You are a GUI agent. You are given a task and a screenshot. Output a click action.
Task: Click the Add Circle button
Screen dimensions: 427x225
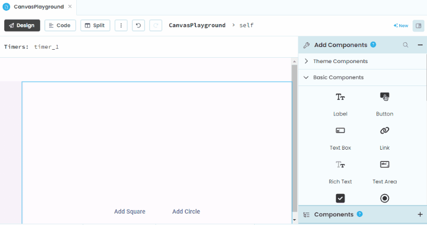coord(186,212)
